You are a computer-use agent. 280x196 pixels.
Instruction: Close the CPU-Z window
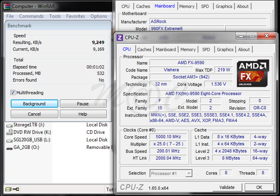coord(267,36)
